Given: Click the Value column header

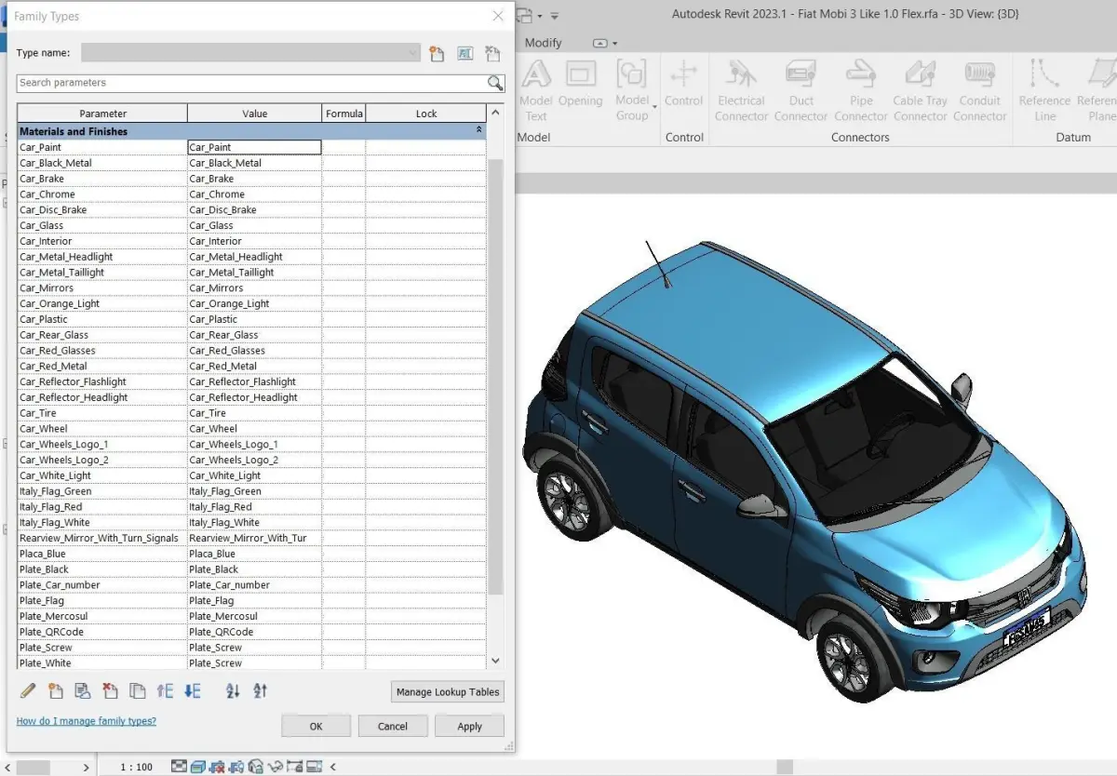Looking at the screenshot, I should point(254,114).
